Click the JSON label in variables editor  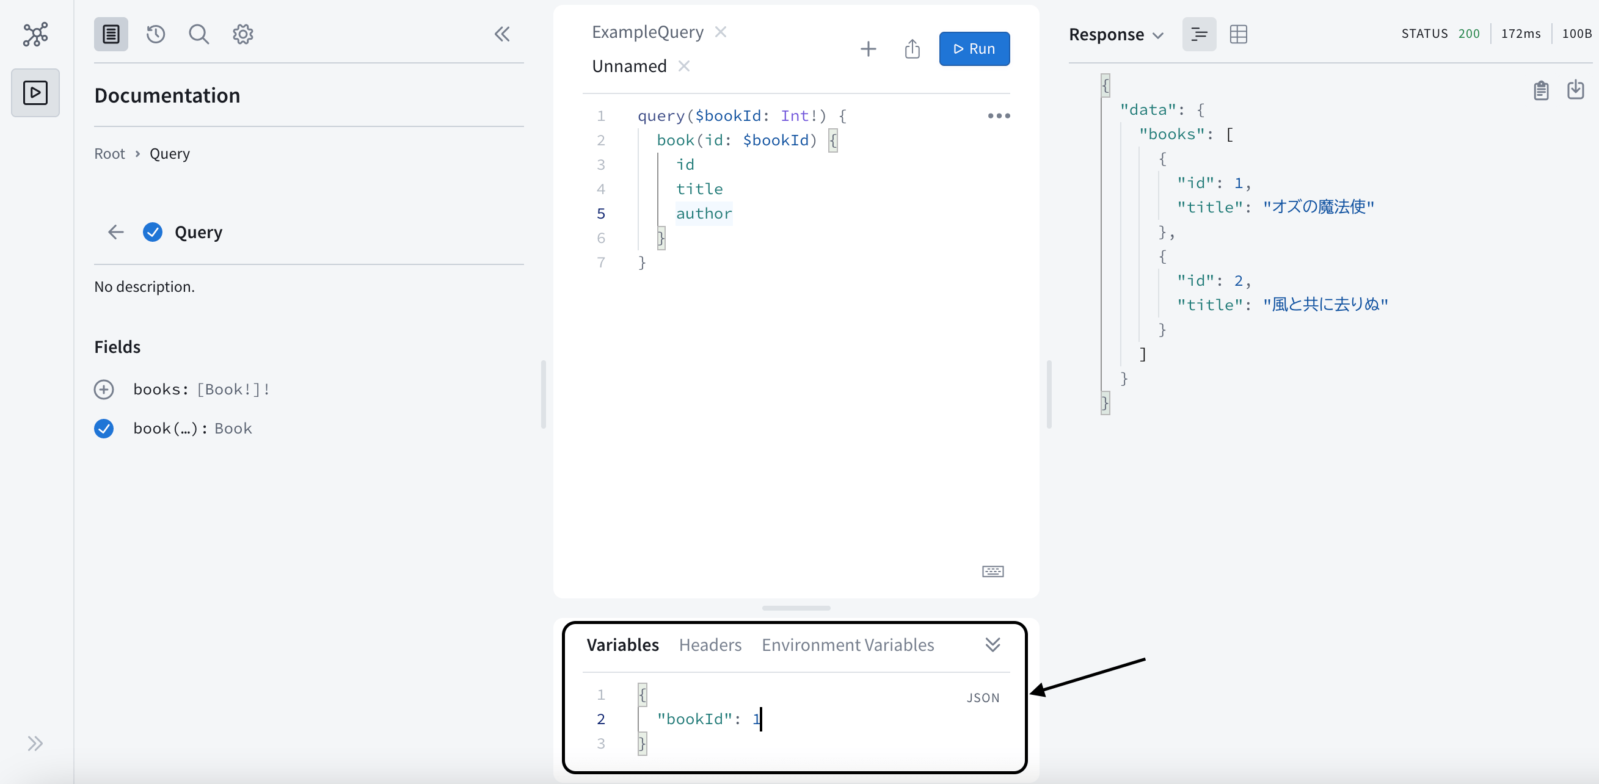tap(983, 698)
